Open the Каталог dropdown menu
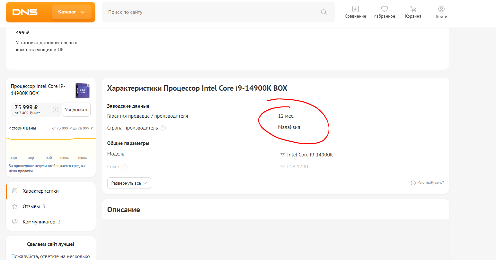Viewport: 496px width, 260px height. pyautogui.click(x=72, y=12)
